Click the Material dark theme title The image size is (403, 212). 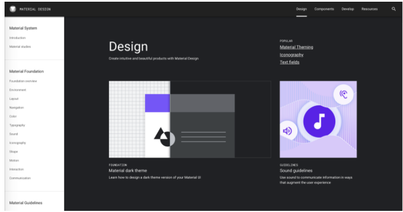pos(128,171)
